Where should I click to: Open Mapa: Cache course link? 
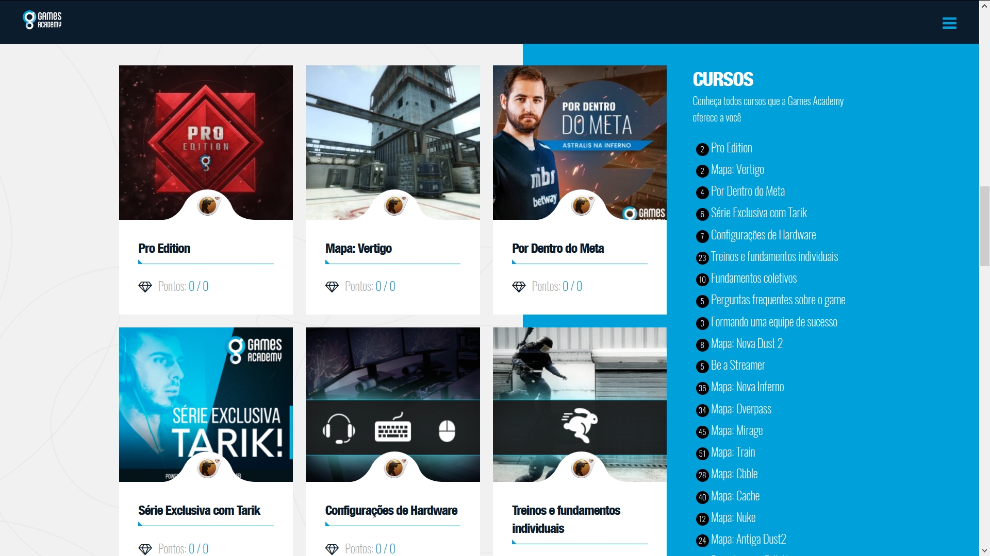click(735, 496)
